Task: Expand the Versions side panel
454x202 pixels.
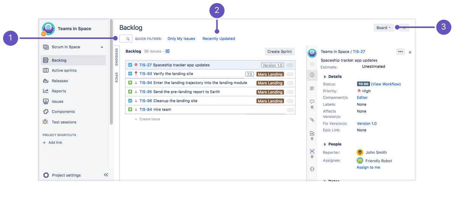Action: [117, 57]
